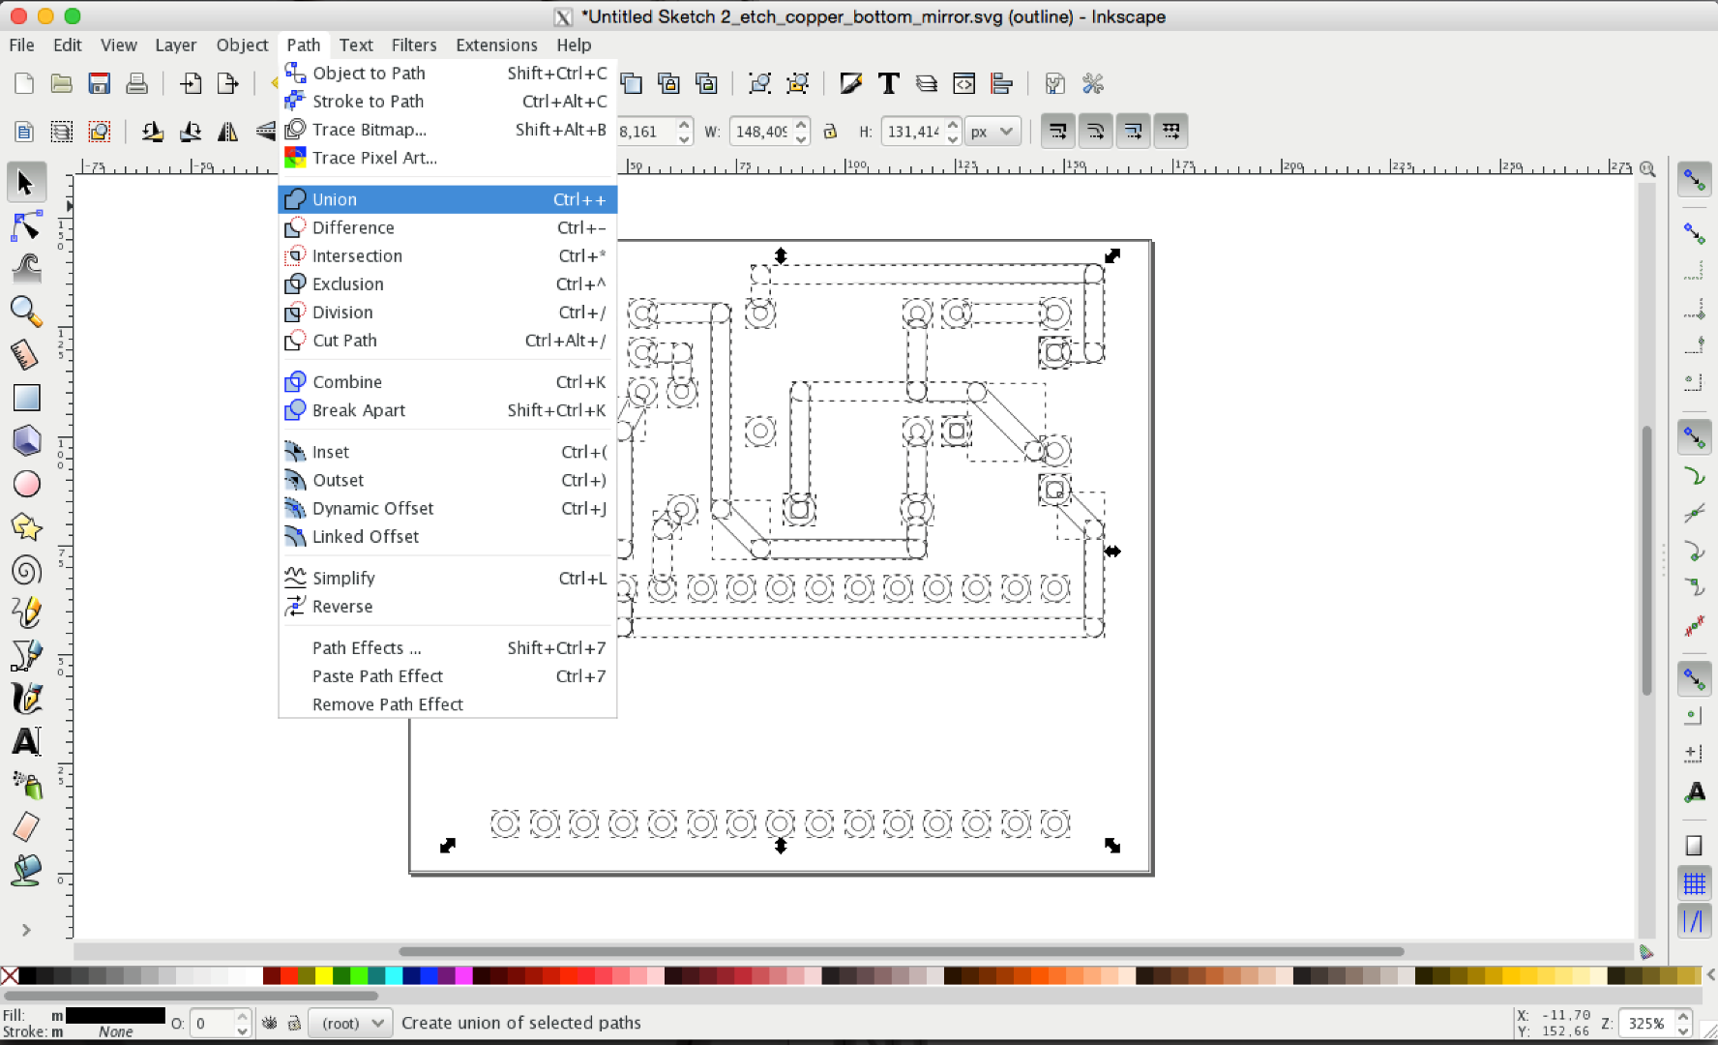Select the Ellipse tool
The height and width of the screenshot is (1045, 1718).
coord(26,484)
